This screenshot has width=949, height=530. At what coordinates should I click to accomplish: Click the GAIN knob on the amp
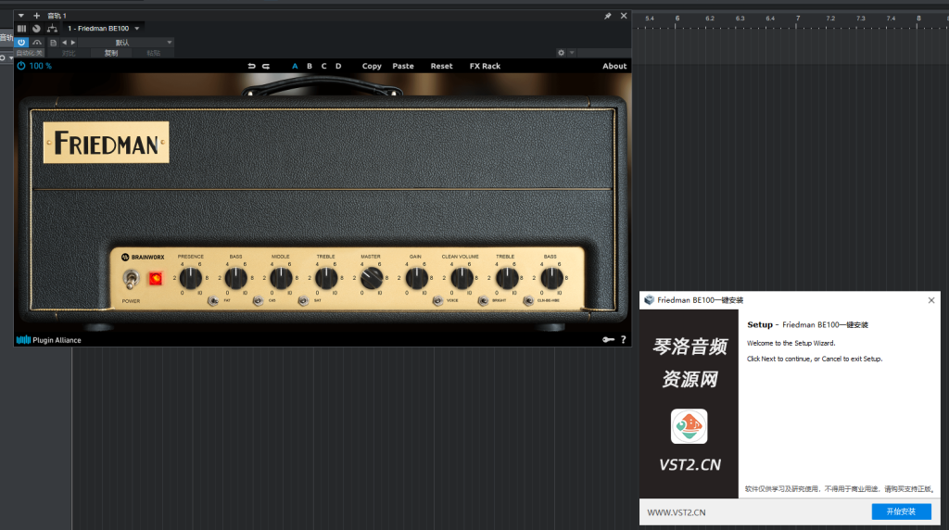pos(416,277)
